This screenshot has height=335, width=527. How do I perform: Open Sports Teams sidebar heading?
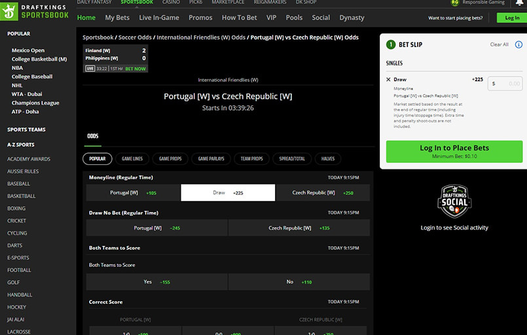point(26,130)
